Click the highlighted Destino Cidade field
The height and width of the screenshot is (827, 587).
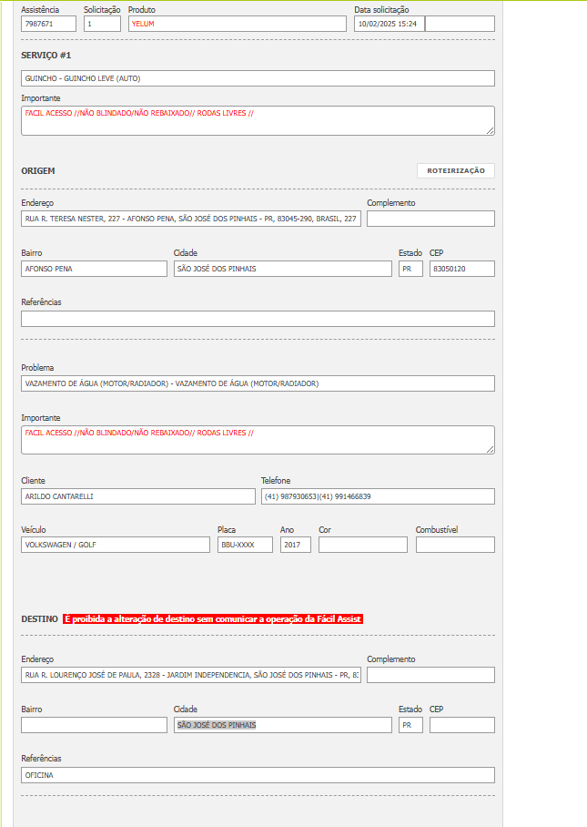click(282, 725)
